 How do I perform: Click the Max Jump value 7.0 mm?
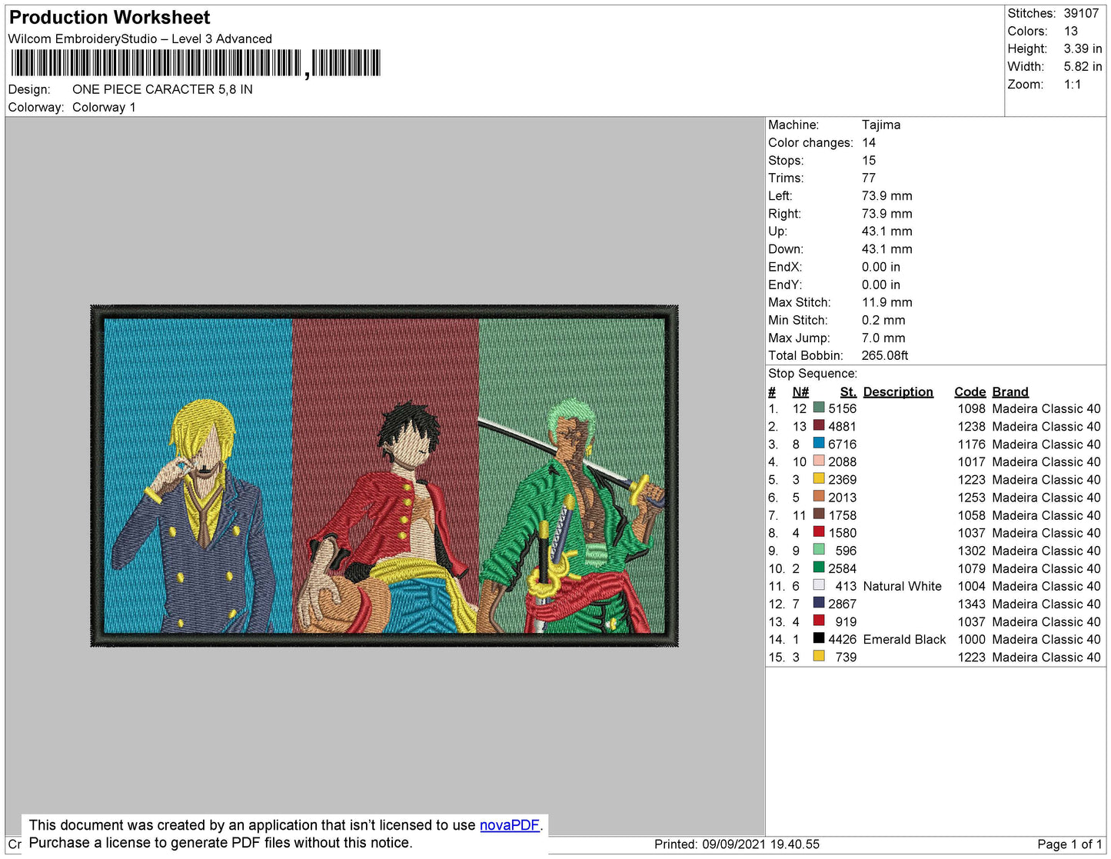883,338
